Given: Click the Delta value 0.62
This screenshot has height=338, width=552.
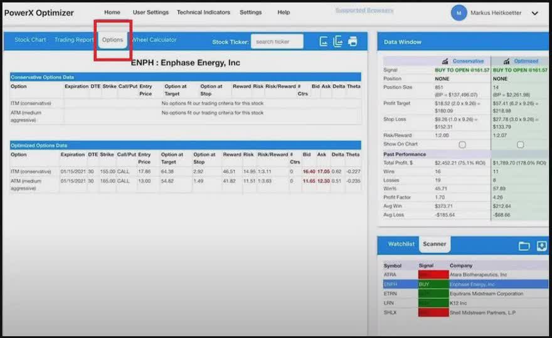Looking at the screenshot, I should click(337, 172).
